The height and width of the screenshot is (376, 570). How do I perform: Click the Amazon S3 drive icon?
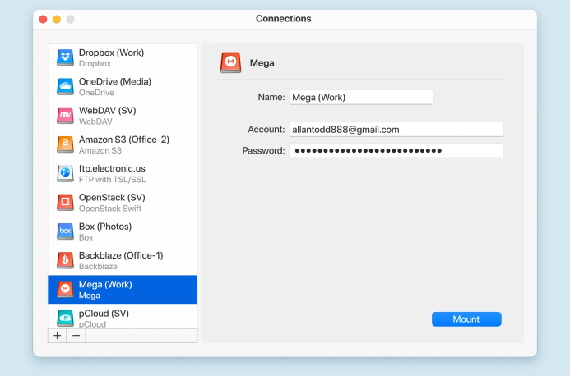click(x=66, y=144)
